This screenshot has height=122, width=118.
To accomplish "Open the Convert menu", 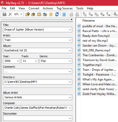I will point(34,8).
